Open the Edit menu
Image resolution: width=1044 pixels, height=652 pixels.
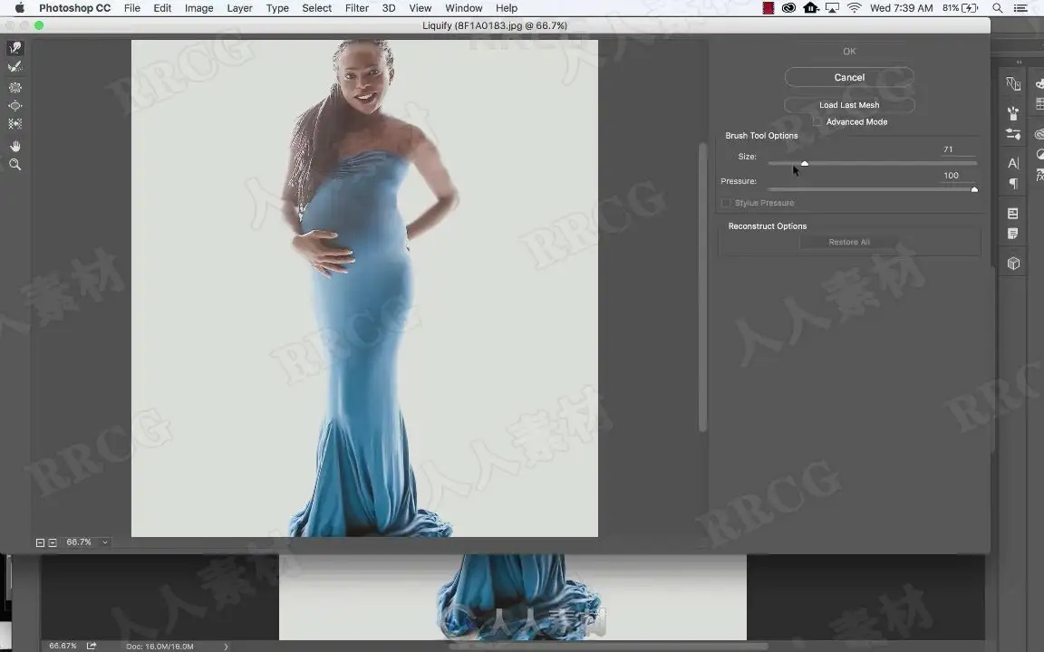click(x=162, y=8)
